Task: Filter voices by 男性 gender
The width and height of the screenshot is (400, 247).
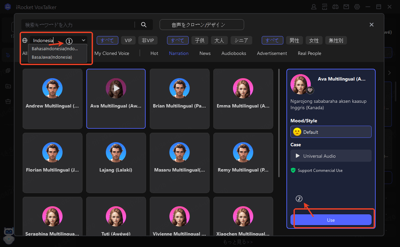Action: [295, 40]
